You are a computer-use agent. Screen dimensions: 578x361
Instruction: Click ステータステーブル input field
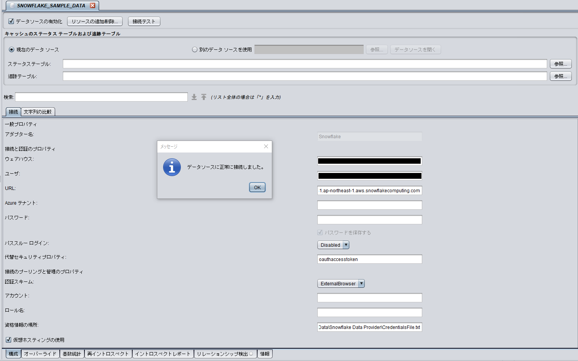[305, 64]
